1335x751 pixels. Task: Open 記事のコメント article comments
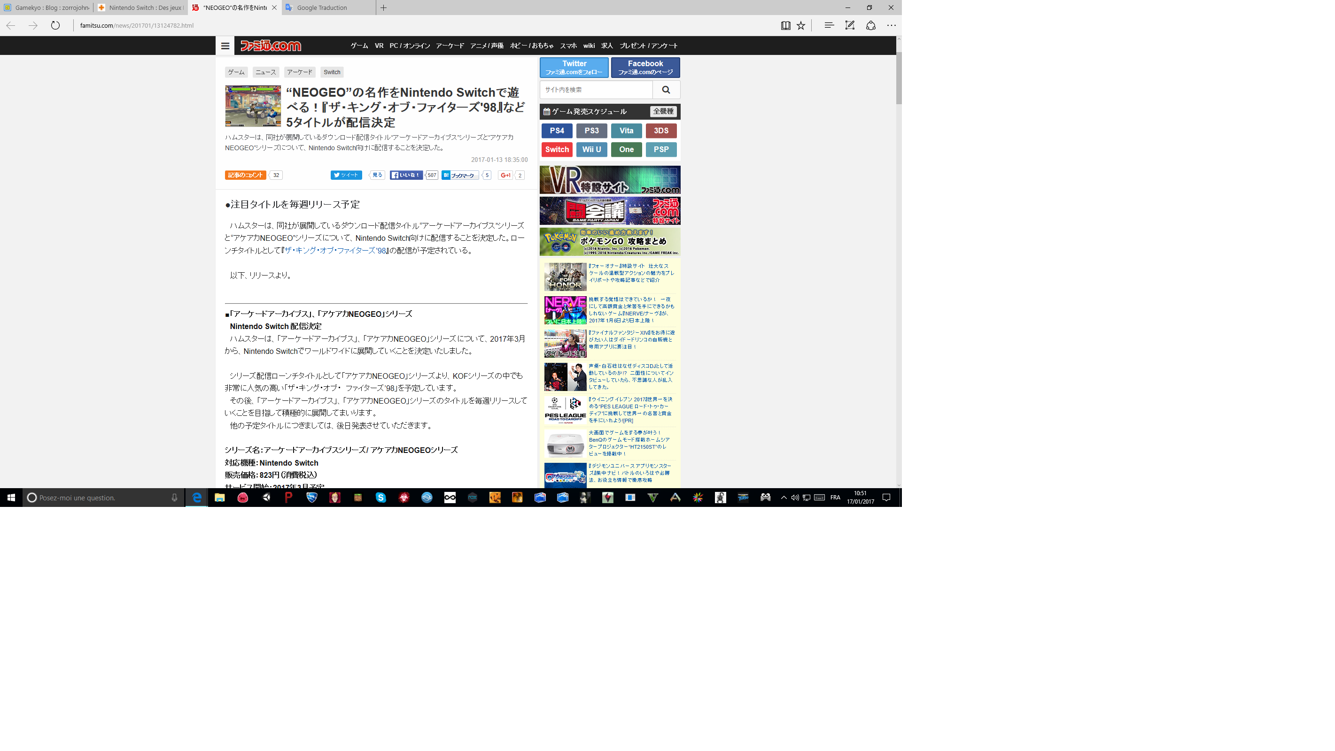point(245,175)
